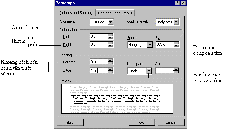Increase the Left indentation spinner up arrow
Screen dimensions: 225x129
(x=110, y=35)
